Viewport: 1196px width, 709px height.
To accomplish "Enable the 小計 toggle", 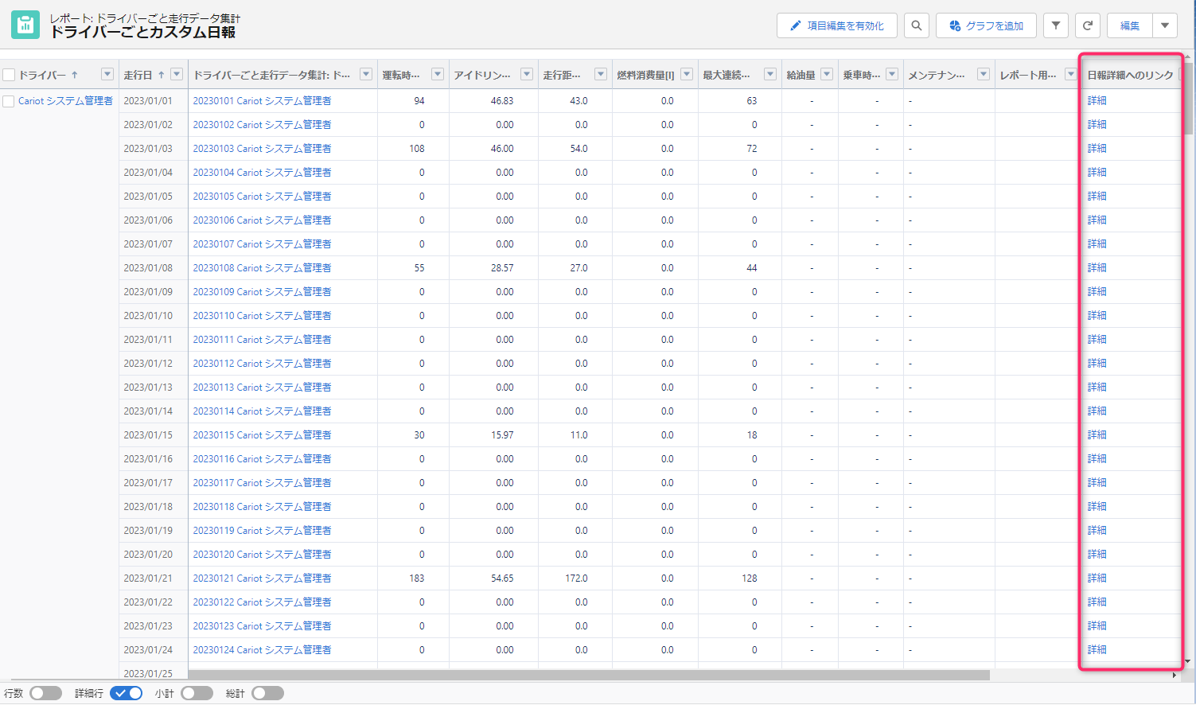I will pyautogui.click(x=197, y=693).
